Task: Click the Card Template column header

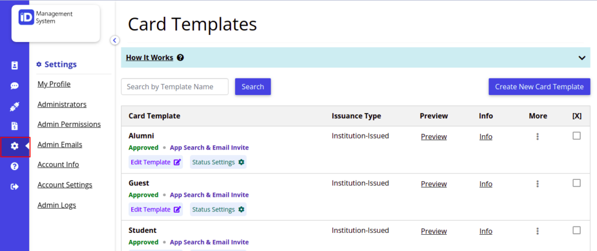Action: pyautogui.click(x=154, y=116)
